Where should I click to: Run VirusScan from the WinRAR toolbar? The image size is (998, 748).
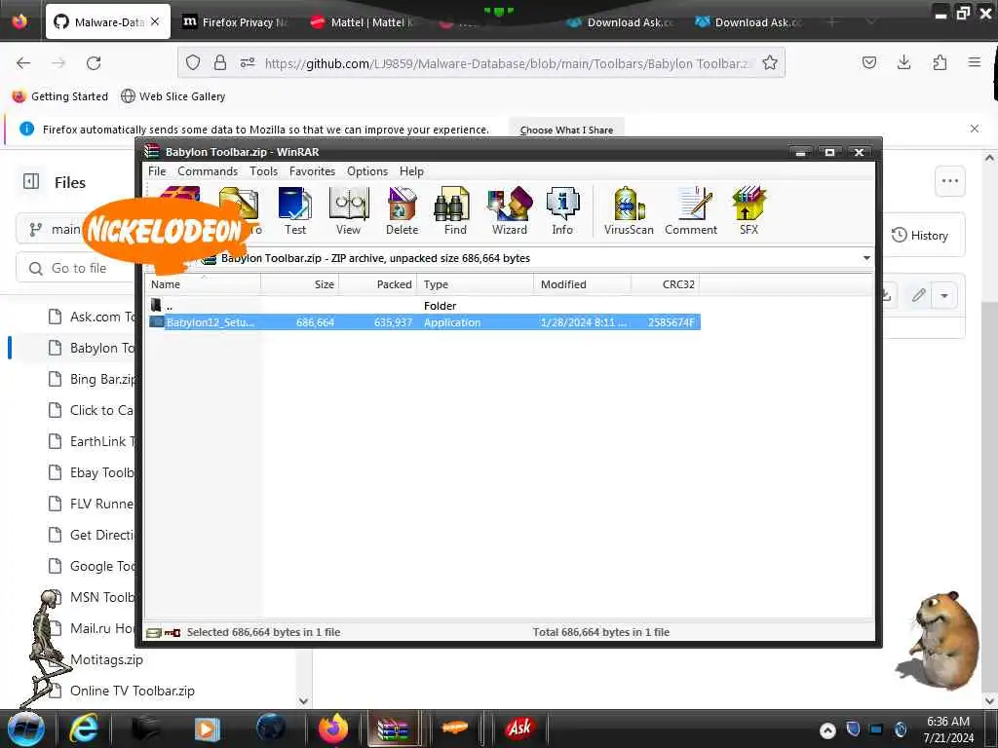[x=629, y=211]
